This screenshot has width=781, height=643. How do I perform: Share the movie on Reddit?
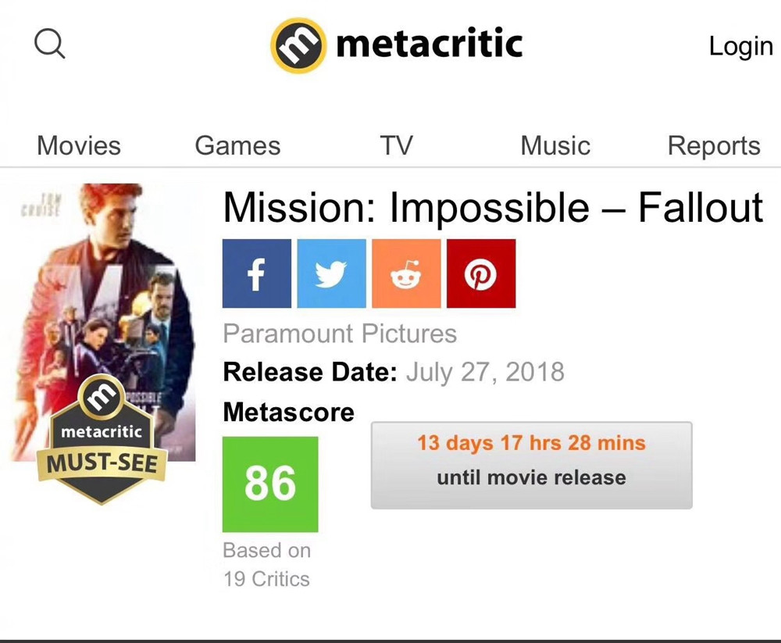coord(406,273)
